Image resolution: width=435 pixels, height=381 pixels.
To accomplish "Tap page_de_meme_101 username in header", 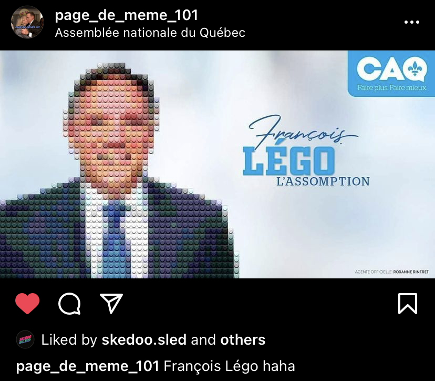I will [x=127, y=15].
